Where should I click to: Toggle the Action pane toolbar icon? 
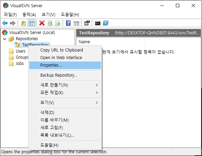click(x=76, y=23)
